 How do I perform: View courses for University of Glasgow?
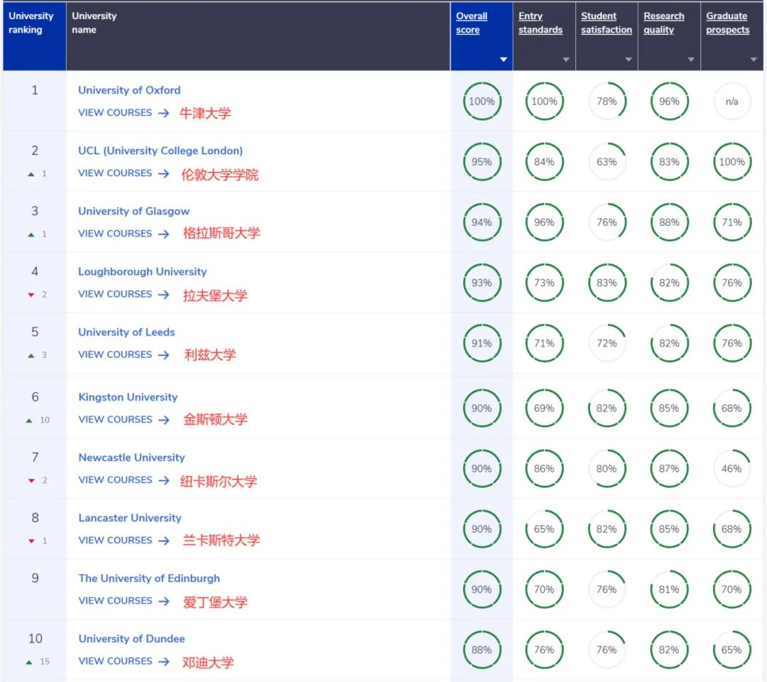coord(124,234)
